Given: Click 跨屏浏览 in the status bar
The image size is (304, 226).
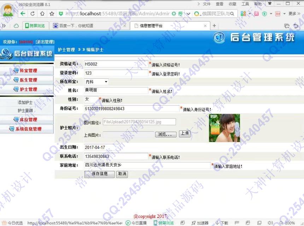Looking at the screenshot, I should tap(164, 223).
